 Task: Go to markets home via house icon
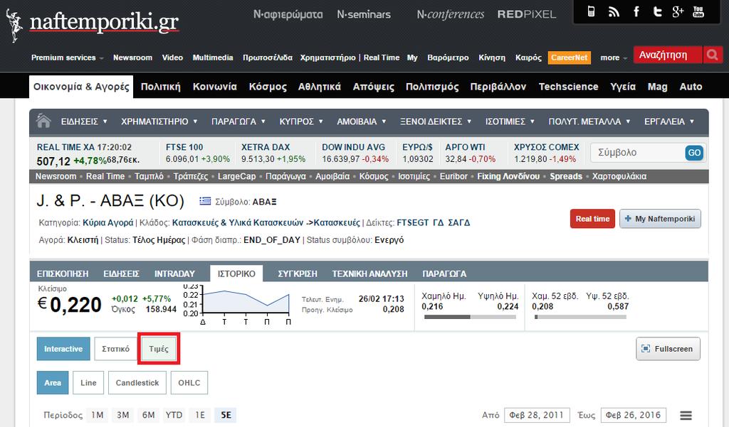coord(43,121)
